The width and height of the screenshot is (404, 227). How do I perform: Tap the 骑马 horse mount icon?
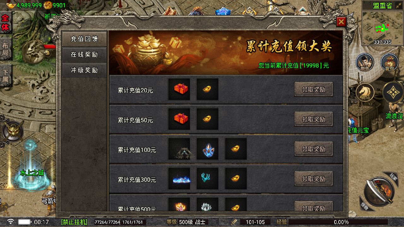point(365,93)
